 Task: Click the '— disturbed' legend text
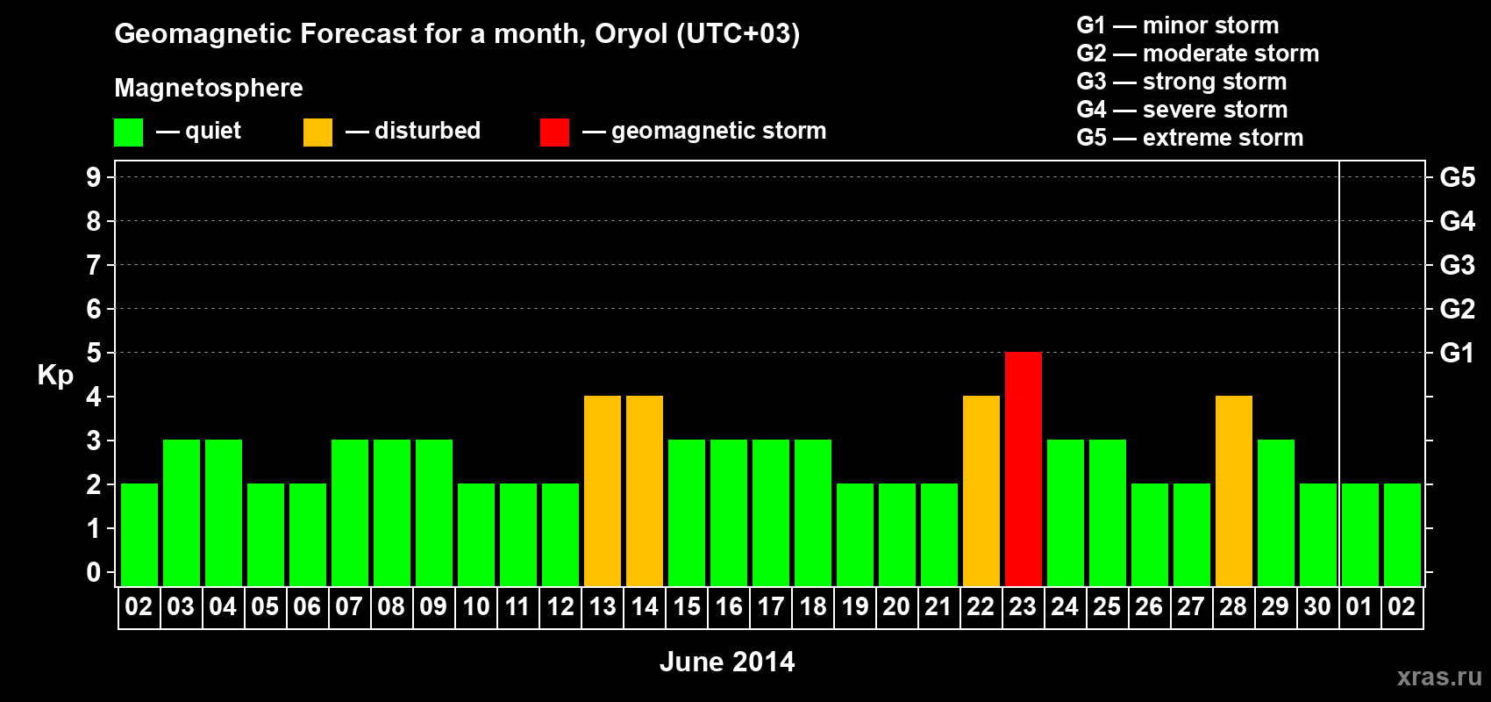point(413,131)
